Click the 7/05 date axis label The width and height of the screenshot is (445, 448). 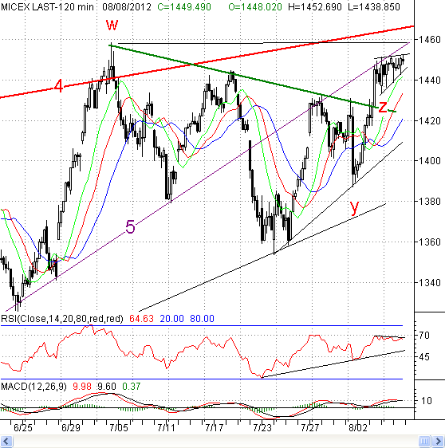click(119, 428)
